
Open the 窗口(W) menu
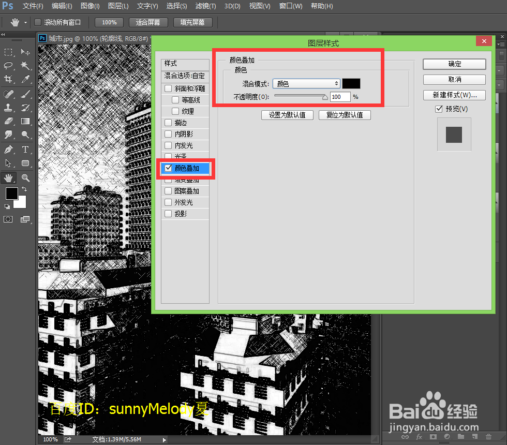(291, 6)
